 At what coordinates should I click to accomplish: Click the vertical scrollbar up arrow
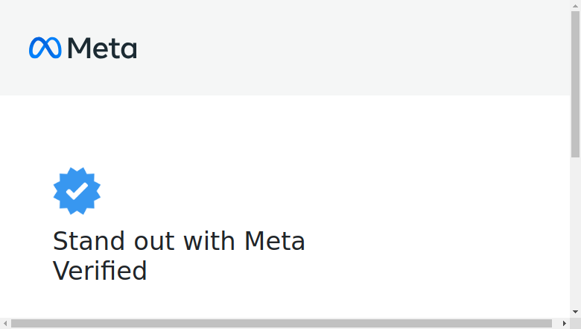(x=575, y=5)
